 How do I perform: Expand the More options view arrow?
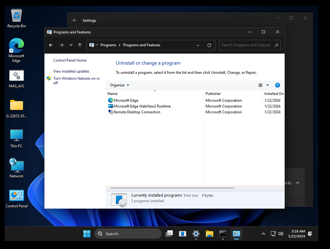[267, 85]
